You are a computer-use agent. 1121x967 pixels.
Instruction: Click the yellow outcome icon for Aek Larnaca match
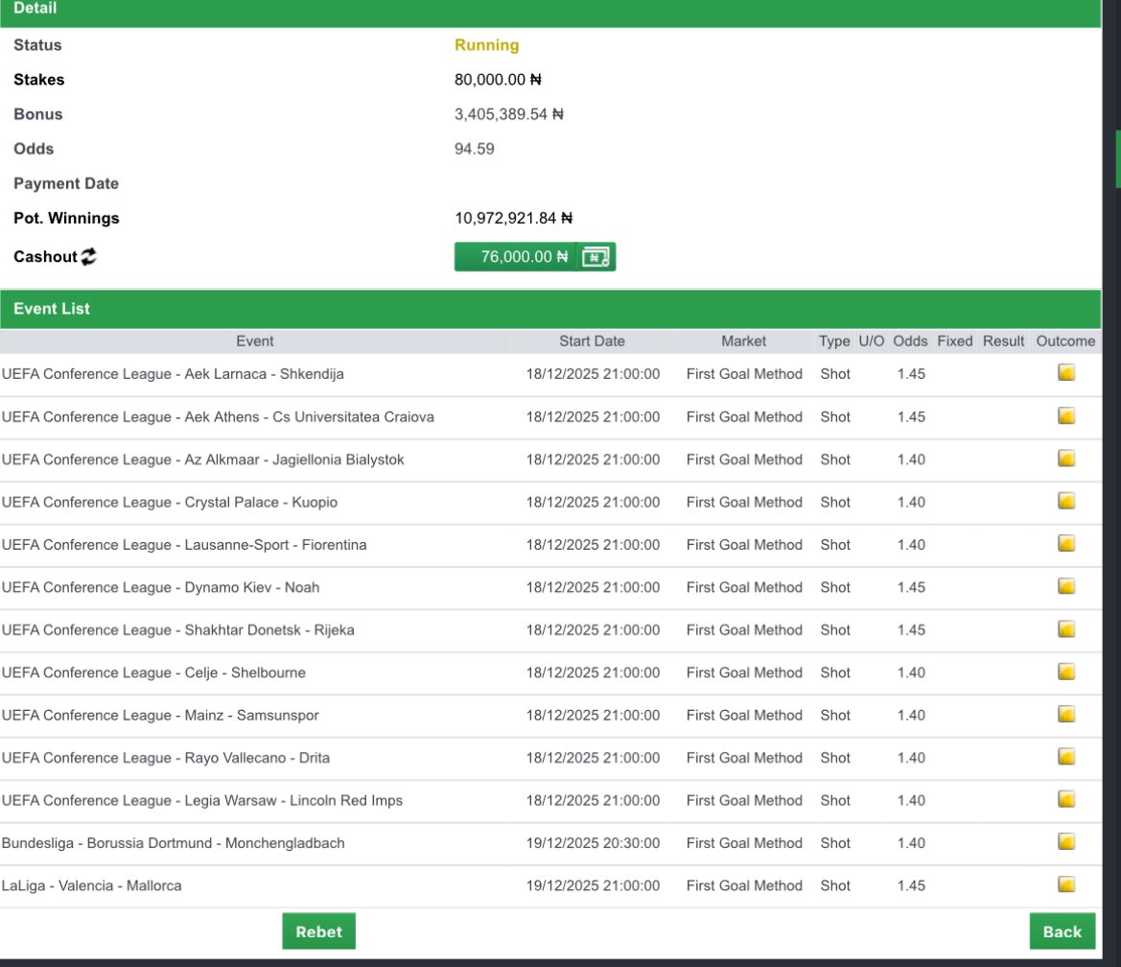point(1065,373)
